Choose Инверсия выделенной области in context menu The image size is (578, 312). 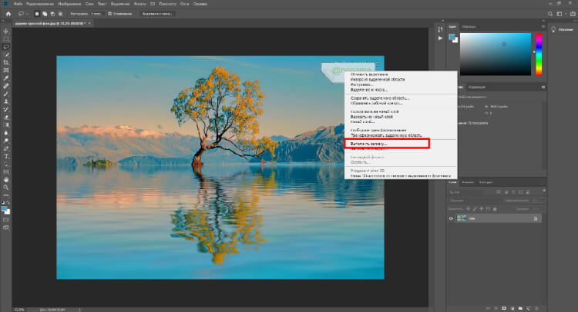(377, 79)
